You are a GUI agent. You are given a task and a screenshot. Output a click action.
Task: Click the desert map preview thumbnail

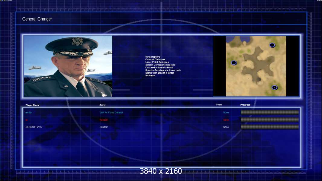256,66
